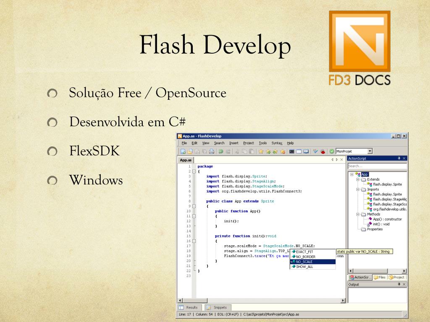Close the App.as document tab with X

tap(341, 160)
